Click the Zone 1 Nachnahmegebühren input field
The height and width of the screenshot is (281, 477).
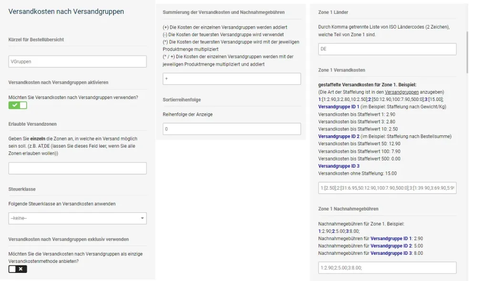[387, 268]
